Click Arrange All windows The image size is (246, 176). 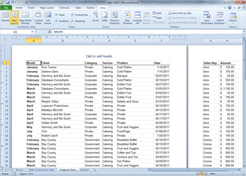point(138,18)
